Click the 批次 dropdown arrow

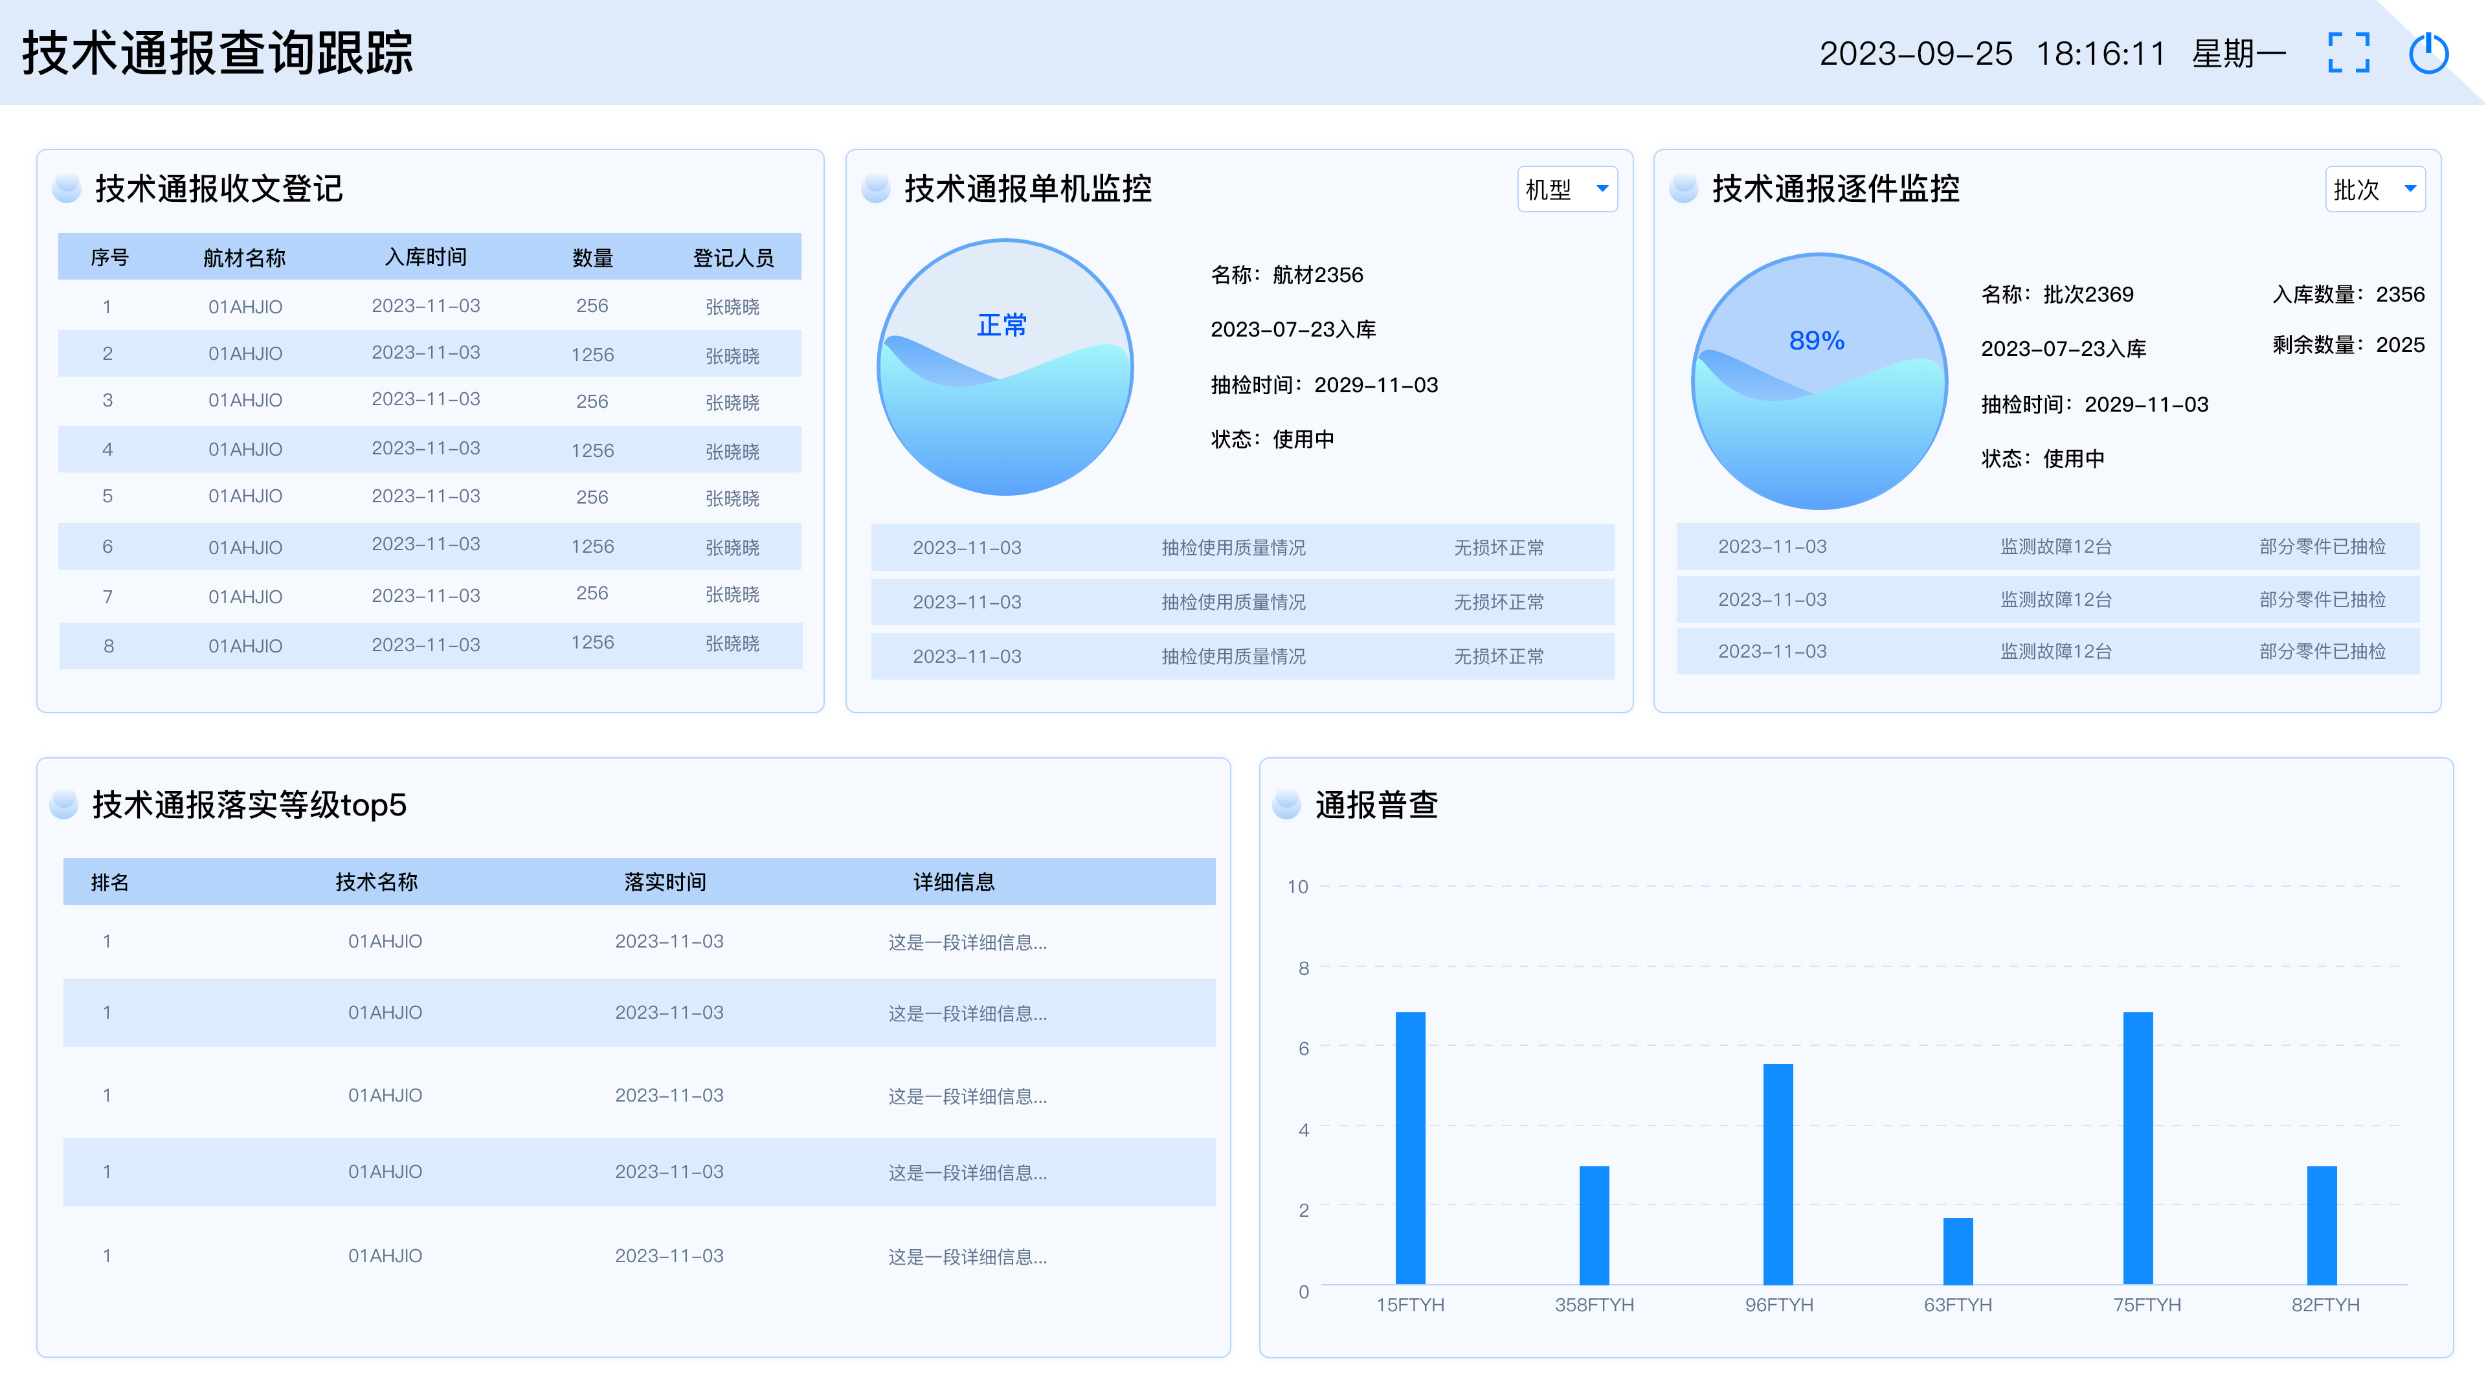[2410, 189]
